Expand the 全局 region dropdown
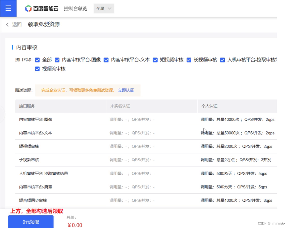 [x=104, y=8]
